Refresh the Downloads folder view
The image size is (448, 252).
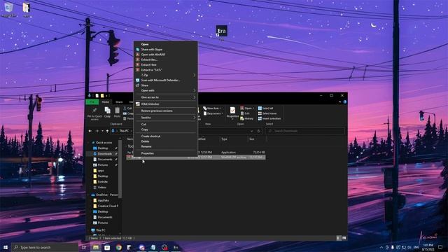coord(259,131)
